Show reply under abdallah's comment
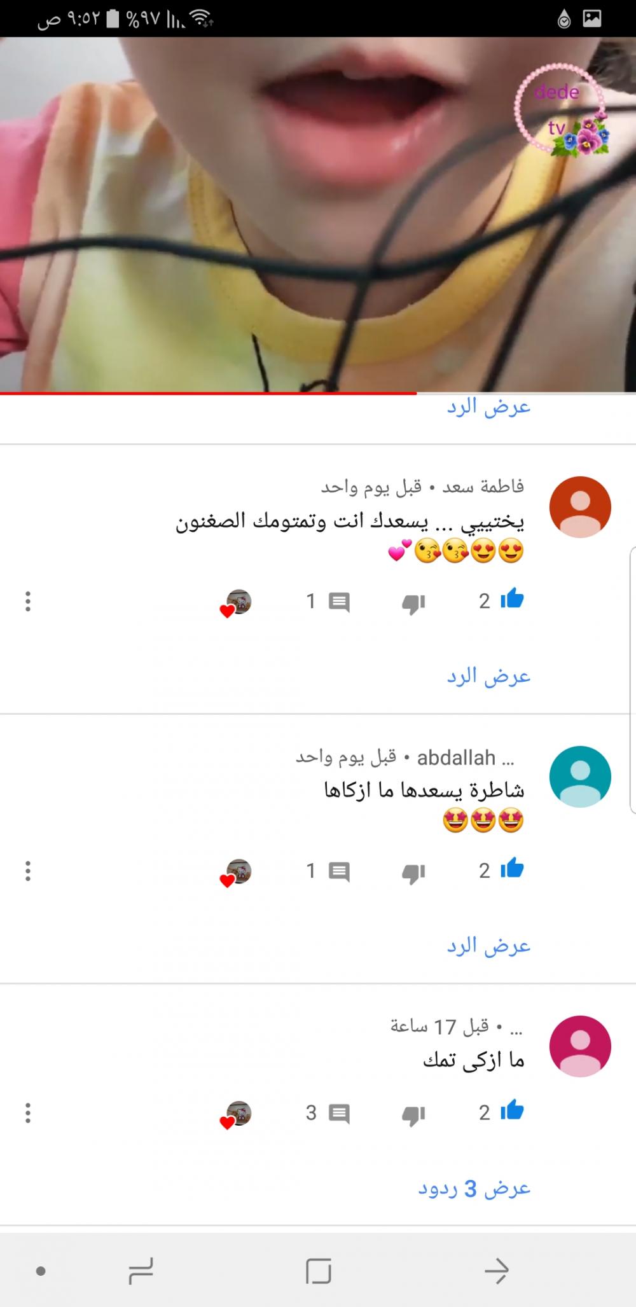The width and height of the screenshot is (636, 1307). pos(488,946)
